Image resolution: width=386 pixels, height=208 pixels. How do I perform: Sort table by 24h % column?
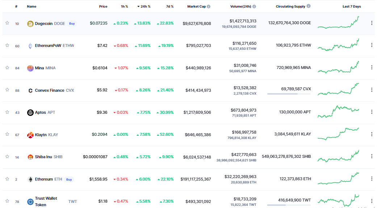click(x=144, y=6)
